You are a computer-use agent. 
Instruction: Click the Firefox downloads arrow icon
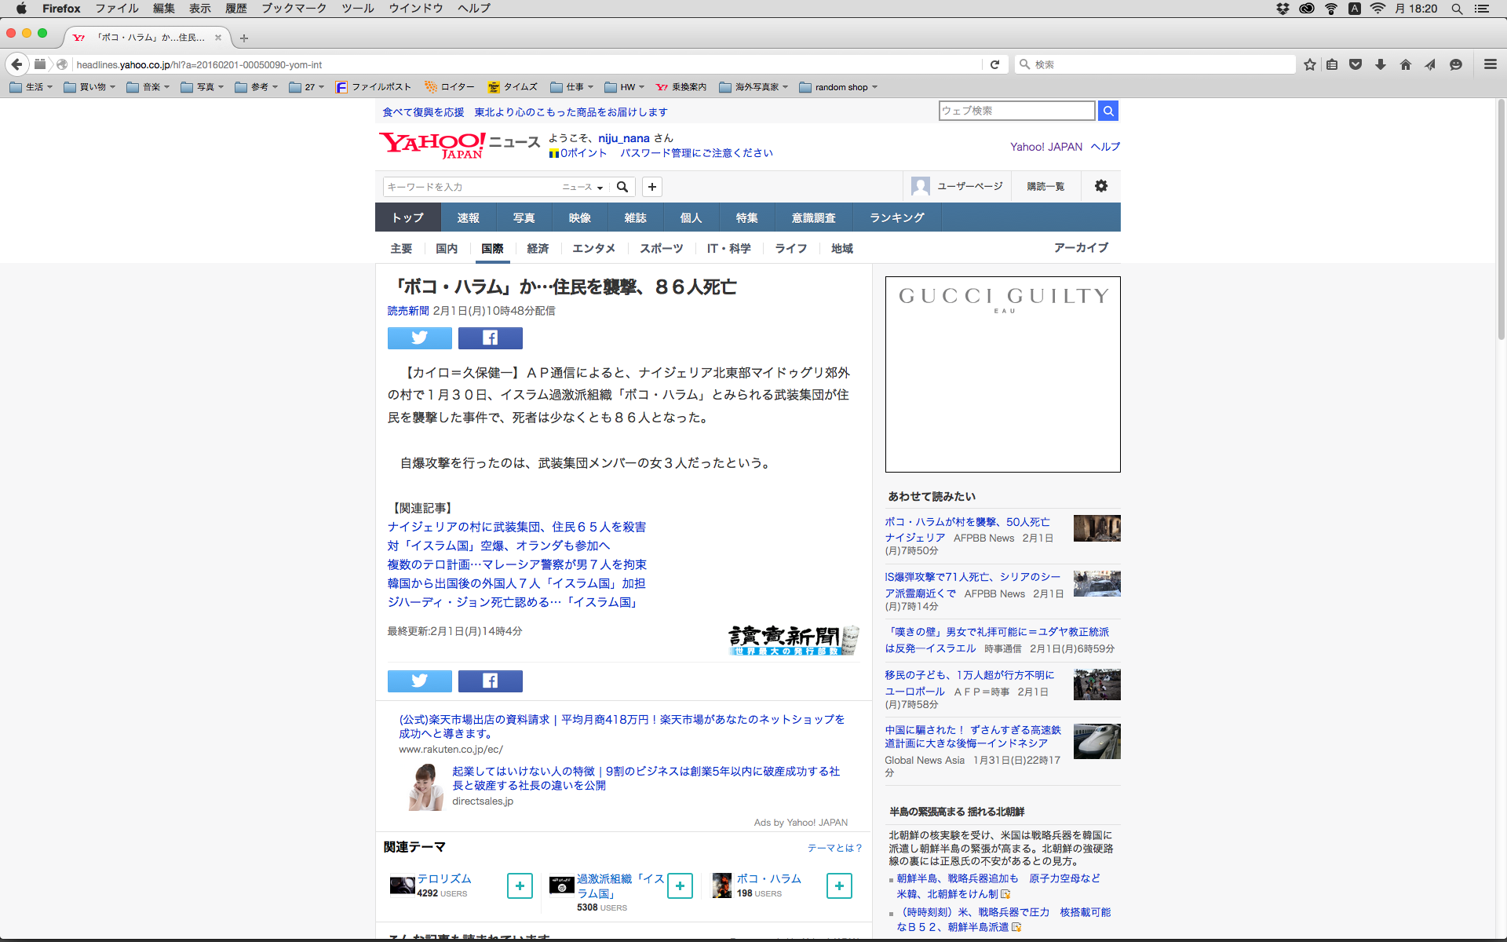[1380, 64]
